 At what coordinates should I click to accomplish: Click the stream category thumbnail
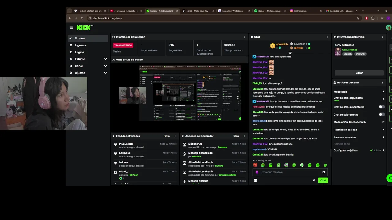pos(337,52)
